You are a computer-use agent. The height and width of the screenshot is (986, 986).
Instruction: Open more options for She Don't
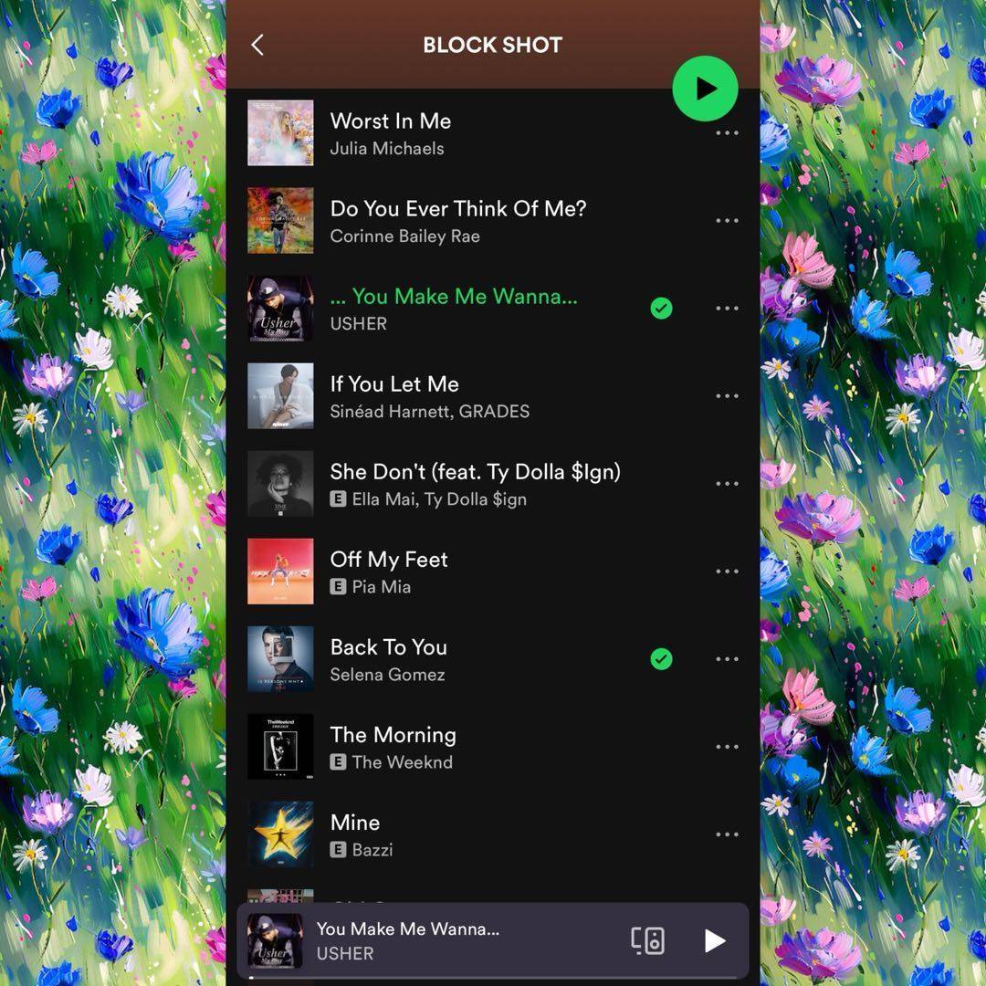(x=727, y=484)
